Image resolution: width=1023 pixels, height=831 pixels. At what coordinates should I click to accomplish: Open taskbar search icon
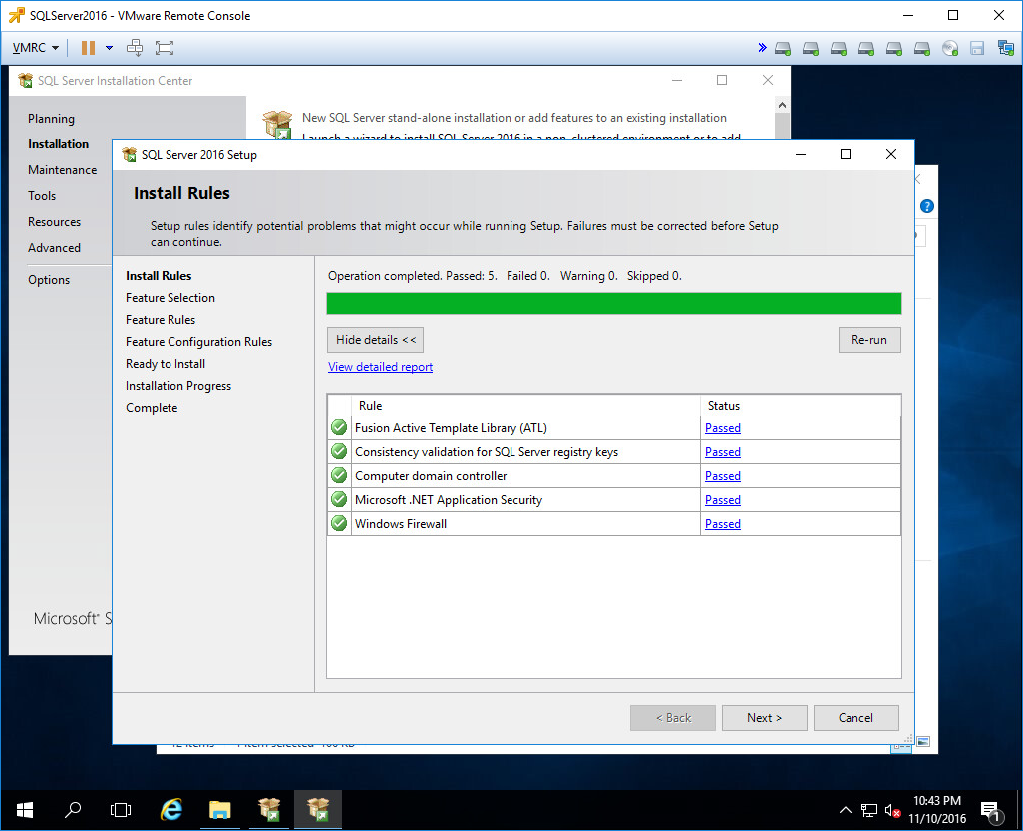tap(73, 810)
